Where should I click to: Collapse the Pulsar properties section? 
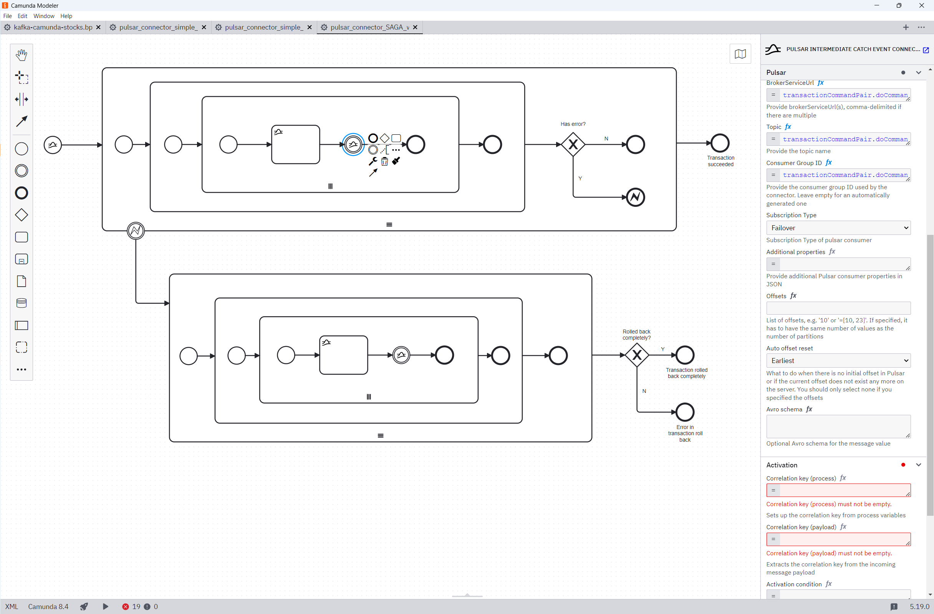point(918,73)
